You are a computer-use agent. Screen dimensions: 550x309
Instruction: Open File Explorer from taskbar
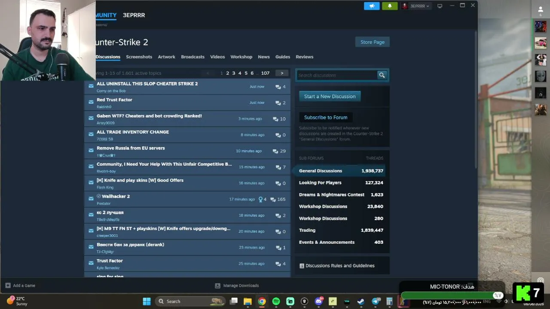[x=247, y=301]
